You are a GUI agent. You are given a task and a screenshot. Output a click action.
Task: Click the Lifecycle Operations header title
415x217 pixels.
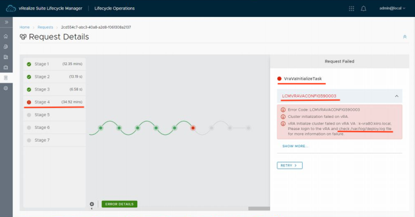pyautogui.click(x=114, y=8)
